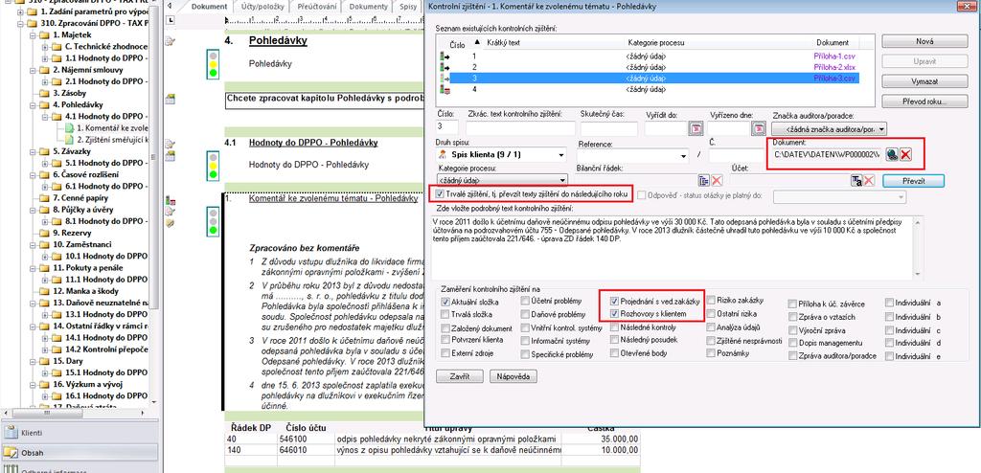Click table icon beside Chcete zpracovat kapitolu box
The width and height of the screenshot is (981, 473).
point(170,99)
